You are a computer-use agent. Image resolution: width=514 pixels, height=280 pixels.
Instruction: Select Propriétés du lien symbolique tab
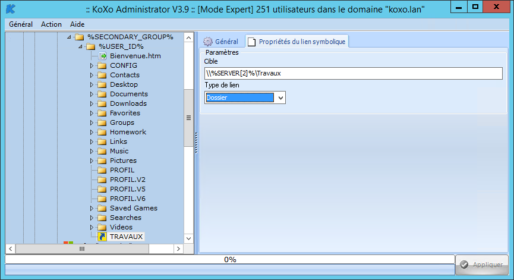click(297, 41)
